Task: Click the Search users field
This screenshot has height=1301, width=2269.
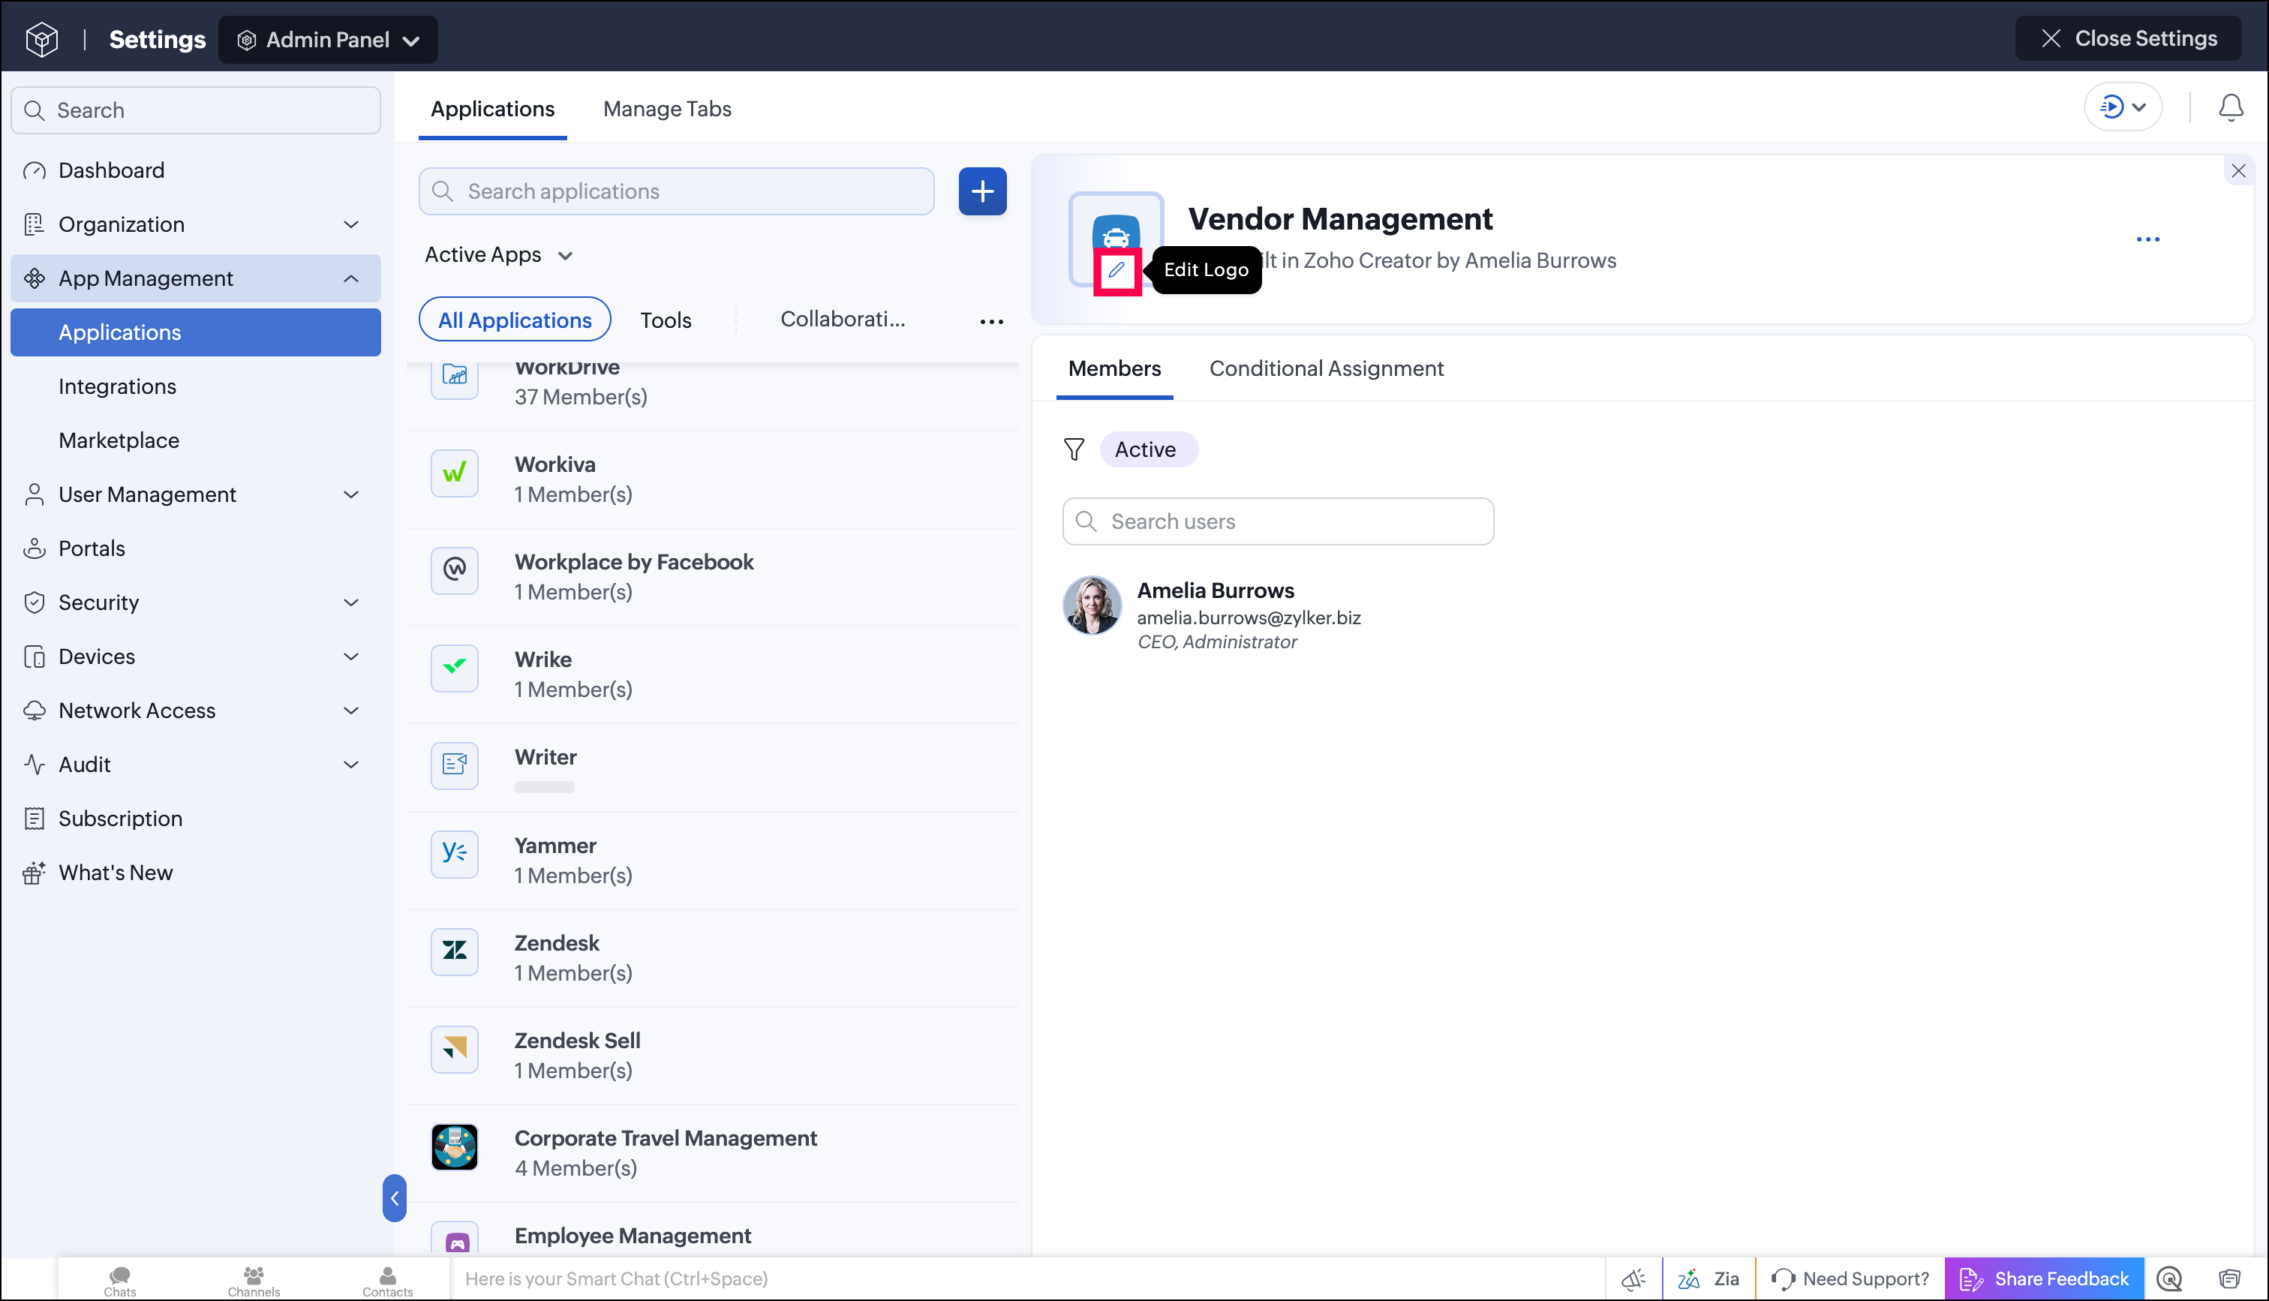Action: pyautogui.click(x=1277, y=522)
